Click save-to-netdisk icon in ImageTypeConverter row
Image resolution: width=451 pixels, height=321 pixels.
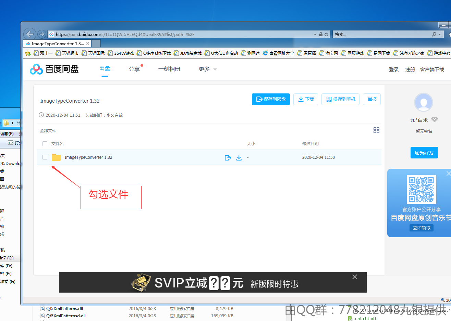[228, 157]
